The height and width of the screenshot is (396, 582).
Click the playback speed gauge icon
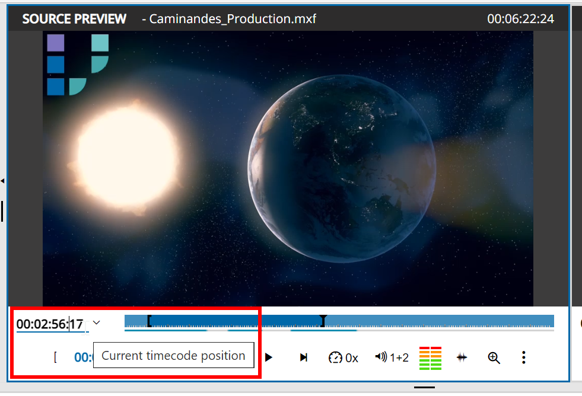(x=335, y=357)
